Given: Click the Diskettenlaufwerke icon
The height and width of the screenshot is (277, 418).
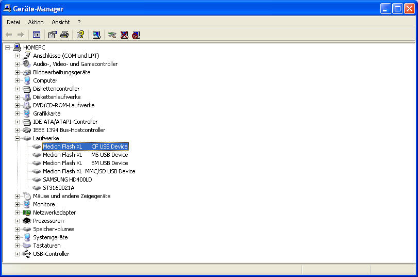Looking at the screenshot, I should (x=27, y=97).
